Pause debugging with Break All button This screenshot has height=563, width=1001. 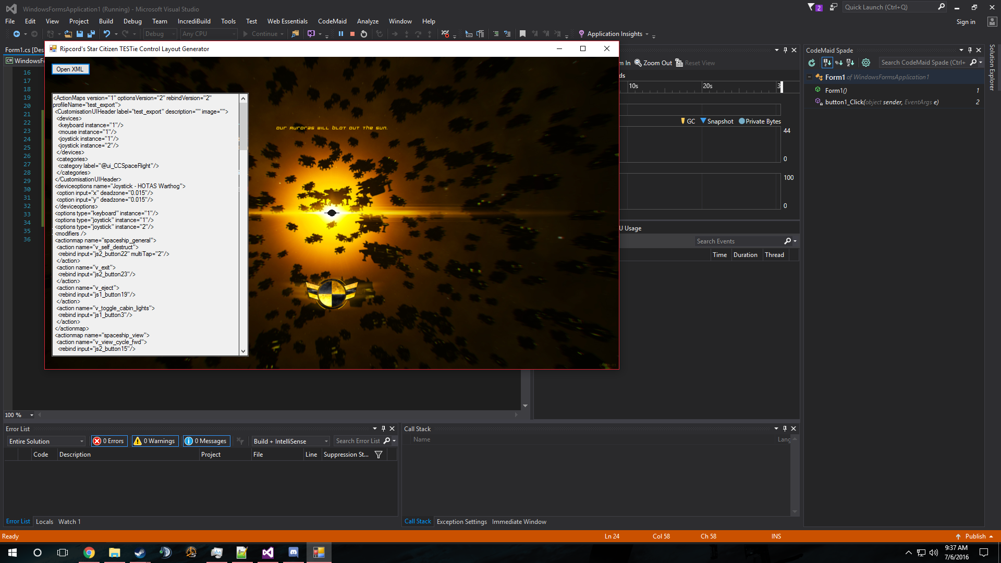[x=341, y=34]
